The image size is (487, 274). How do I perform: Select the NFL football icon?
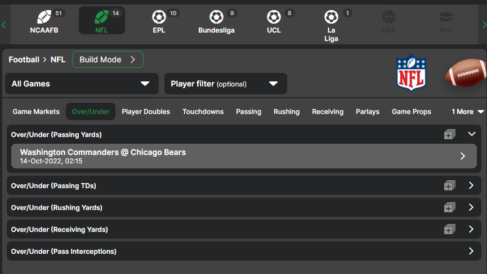coord(101,17)
